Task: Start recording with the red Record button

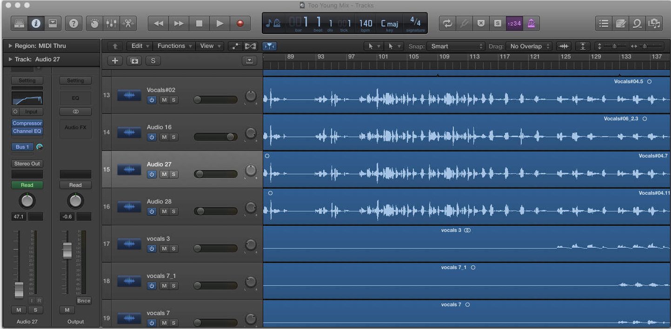Action: (240, 23)
